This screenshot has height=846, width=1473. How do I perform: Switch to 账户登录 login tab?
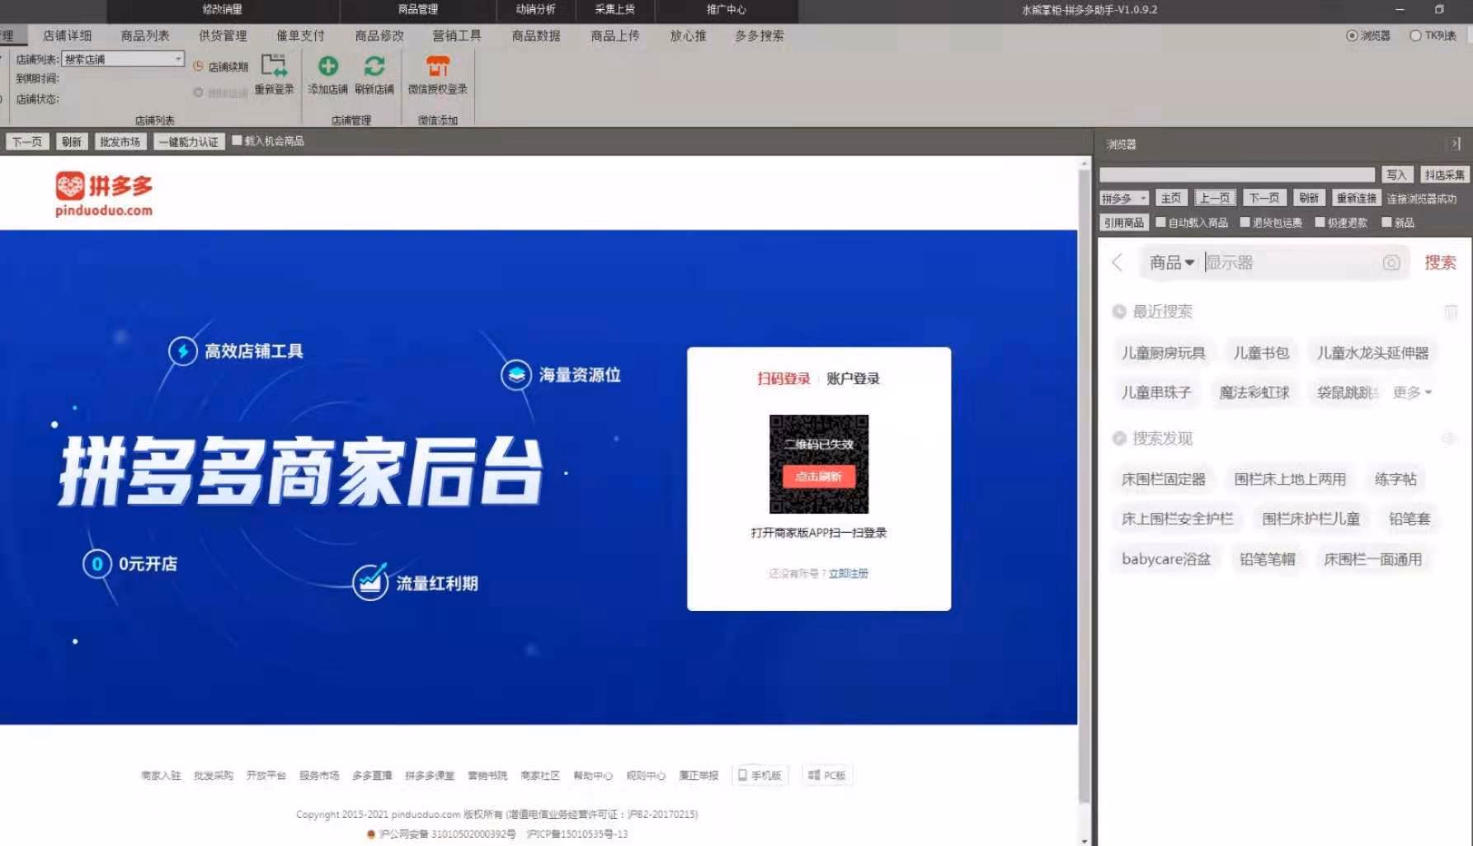point(853,378)
